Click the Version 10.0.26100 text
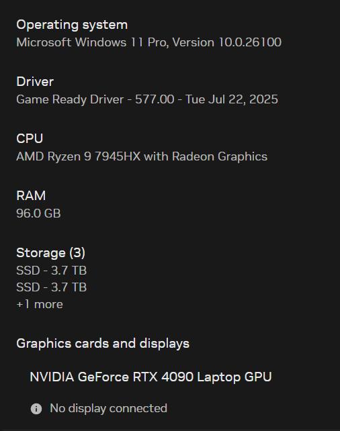Image resolution: width=340 pixels, height=431 pixels. point(227,42)
